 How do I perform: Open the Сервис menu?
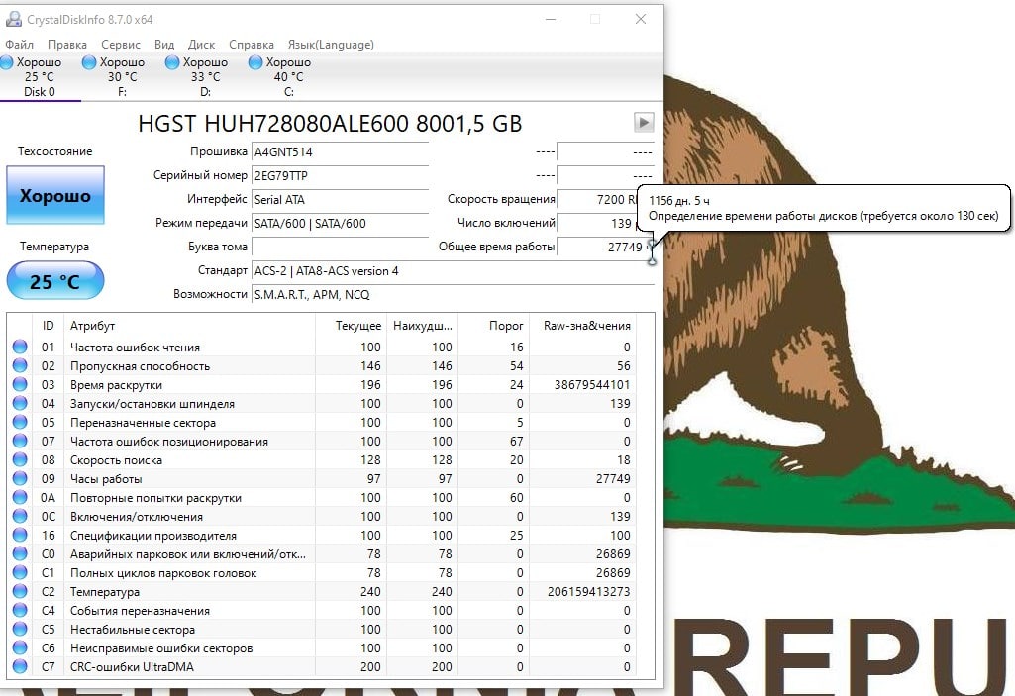click(x=121, y=45)
